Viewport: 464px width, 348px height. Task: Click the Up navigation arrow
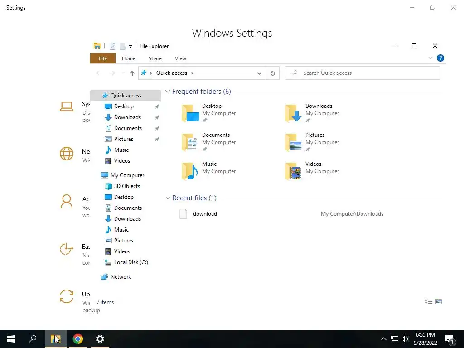coord(132,73)
